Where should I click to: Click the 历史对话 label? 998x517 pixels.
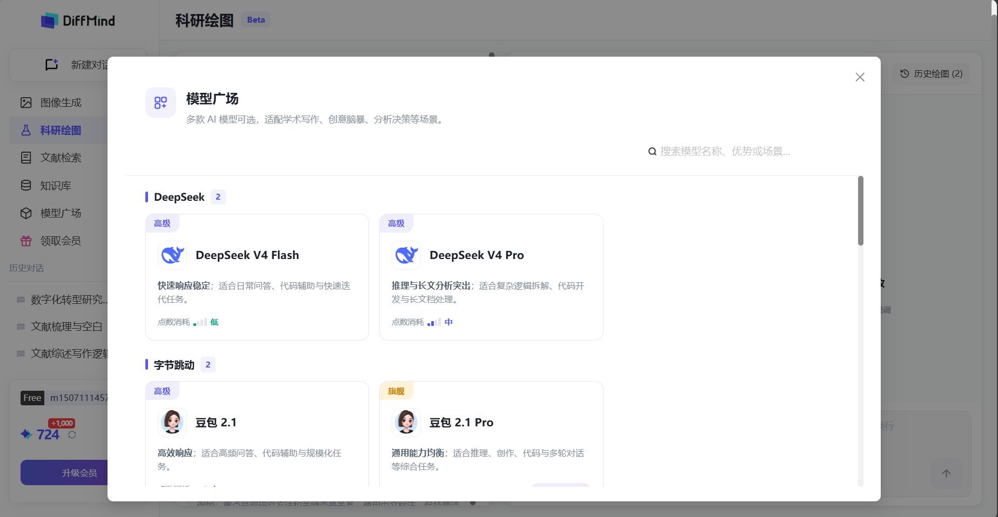26,268
